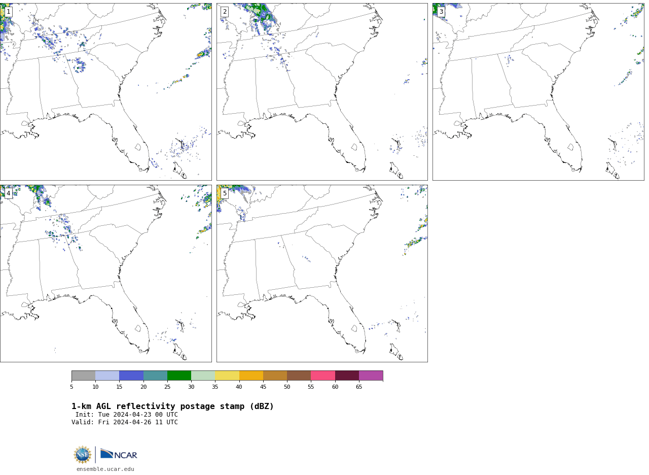The height and width of the screenshot is (475, 649).
Task: Click the reflectivity postage stamp title
Action: [172, 406]
